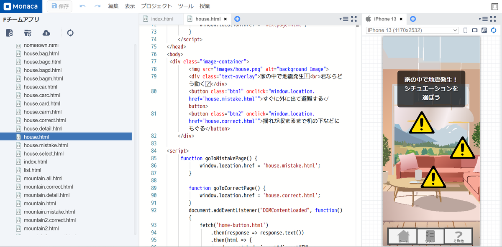Screen dimensions: 502x247
Task: Select mountain2.html in the file tree
Action: point(41,229)
